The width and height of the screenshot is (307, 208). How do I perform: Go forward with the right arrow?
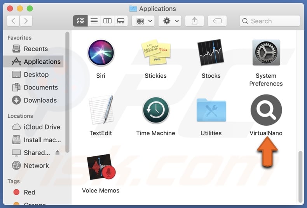click(26, 21)
